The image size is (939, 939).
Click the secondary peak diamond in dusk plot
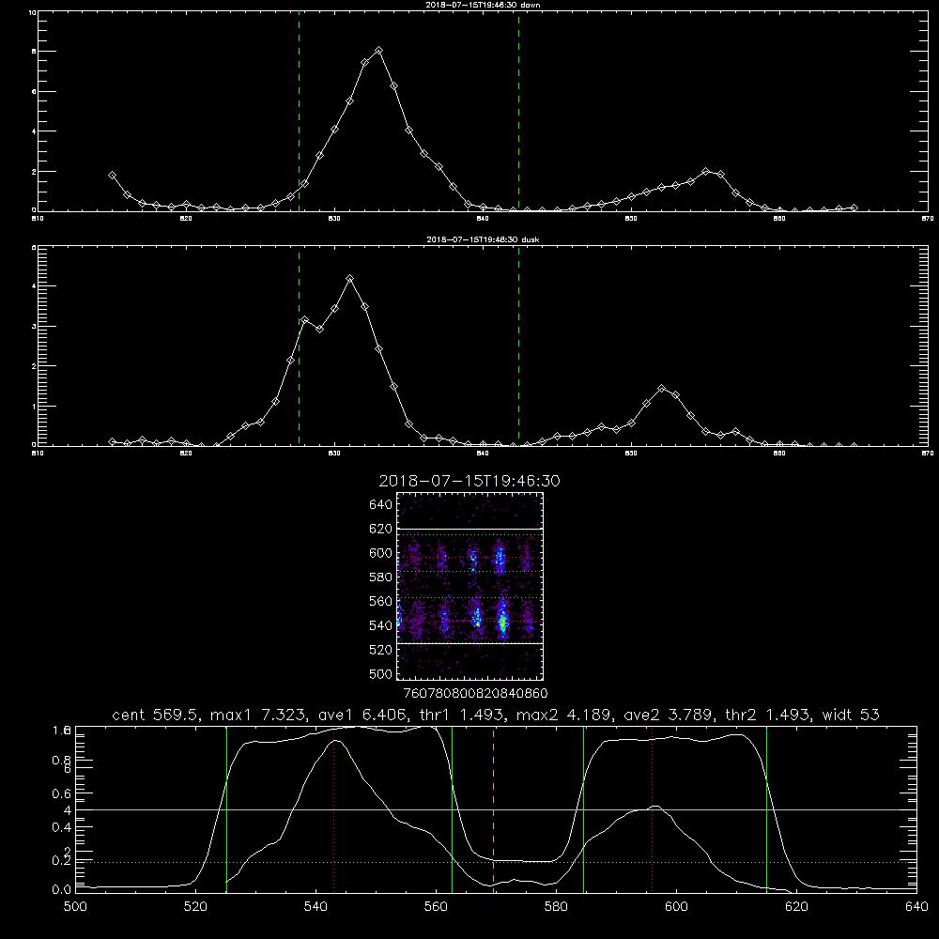[661, 388]
